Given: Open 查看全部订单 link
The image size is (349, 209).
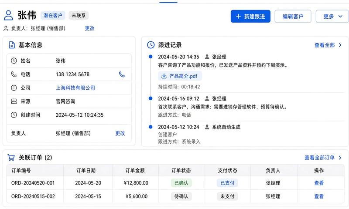Looking at the screenshot, I should pos(319,158).
